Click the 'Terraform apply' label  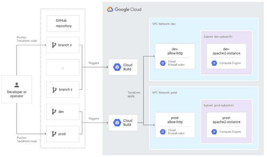coord(134,94)
